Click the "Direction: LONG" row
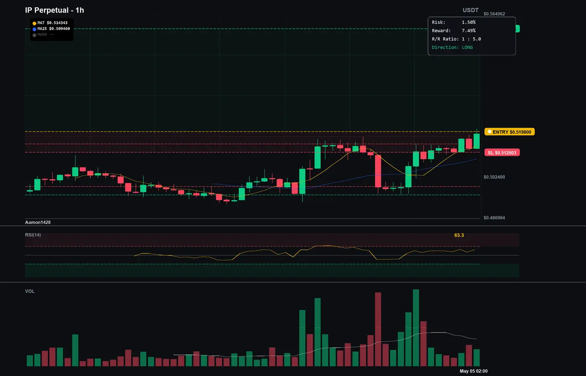 tap(452, 48)
